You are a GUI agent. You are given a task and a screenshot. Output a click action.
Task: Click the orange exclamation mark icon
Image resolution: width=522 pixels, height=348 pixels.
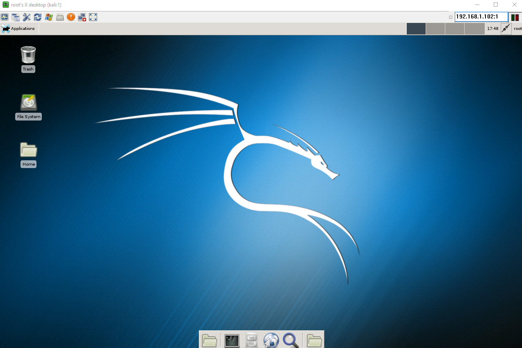tap(71, 17)
